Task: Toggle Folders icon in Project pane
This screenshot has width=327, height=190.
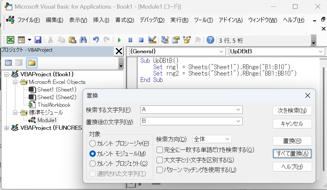Action: (32, 63)
